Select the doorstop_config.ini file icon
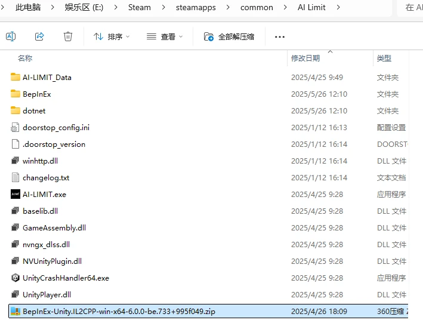423x320 pixels. (15, 127)
